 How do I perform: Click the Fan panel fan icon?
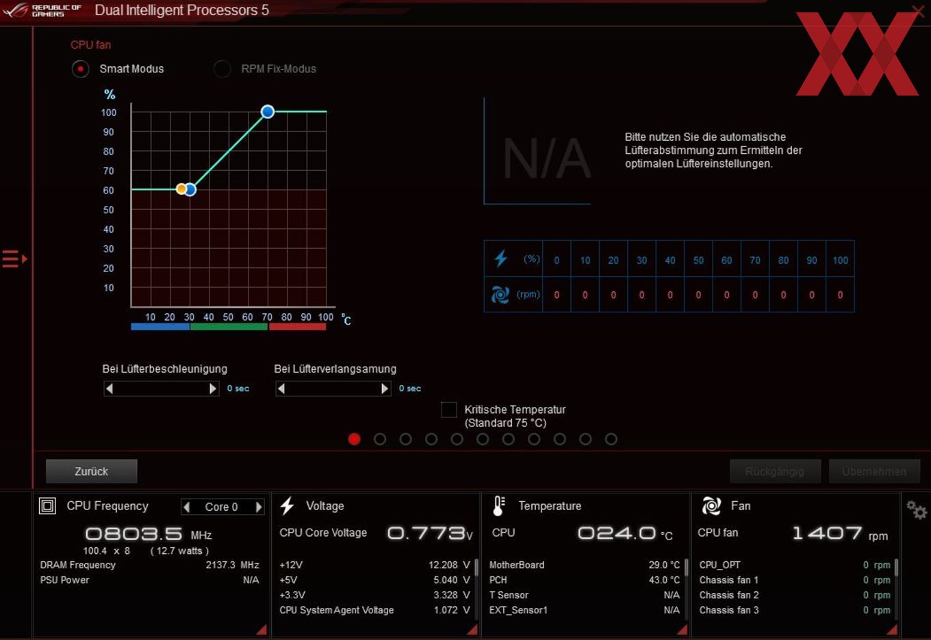coord(711,506)
